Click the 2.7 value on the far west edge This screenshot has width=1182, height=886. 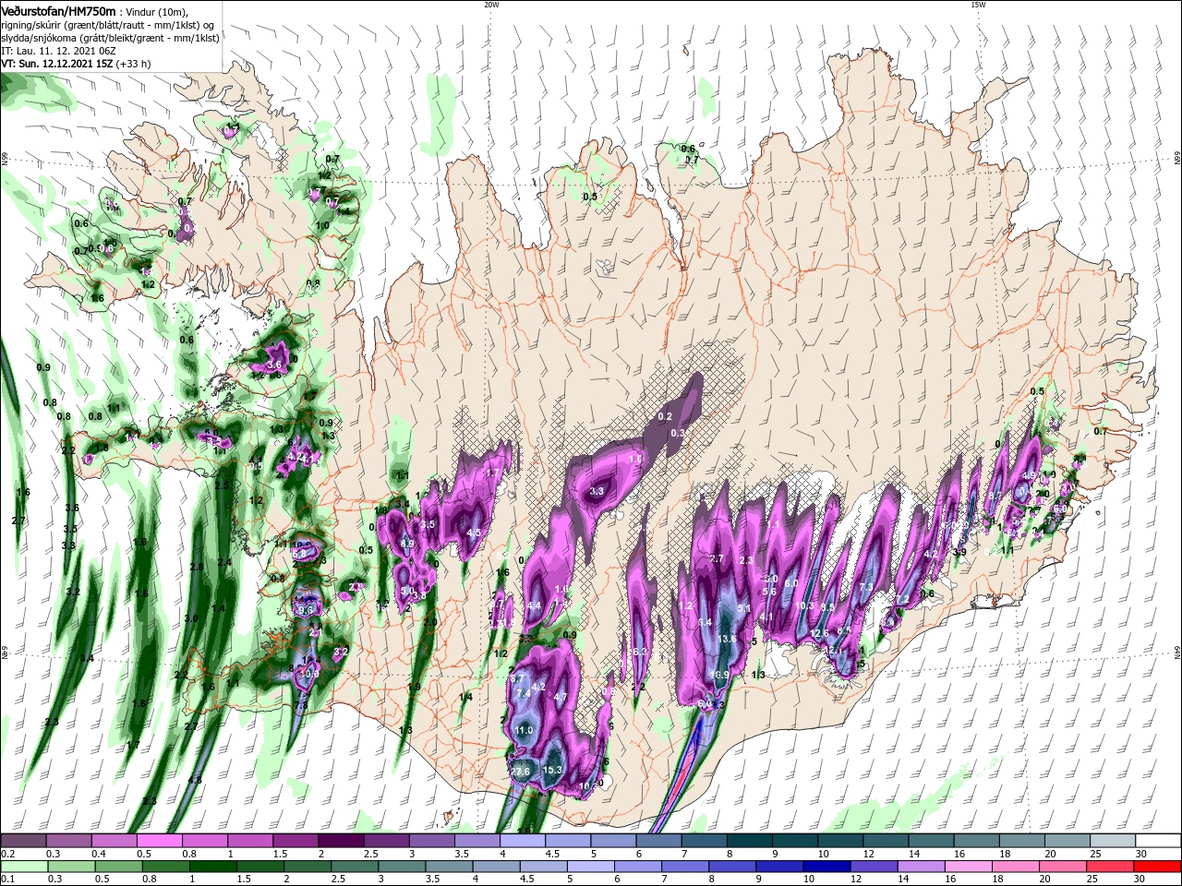click(18, 521)
